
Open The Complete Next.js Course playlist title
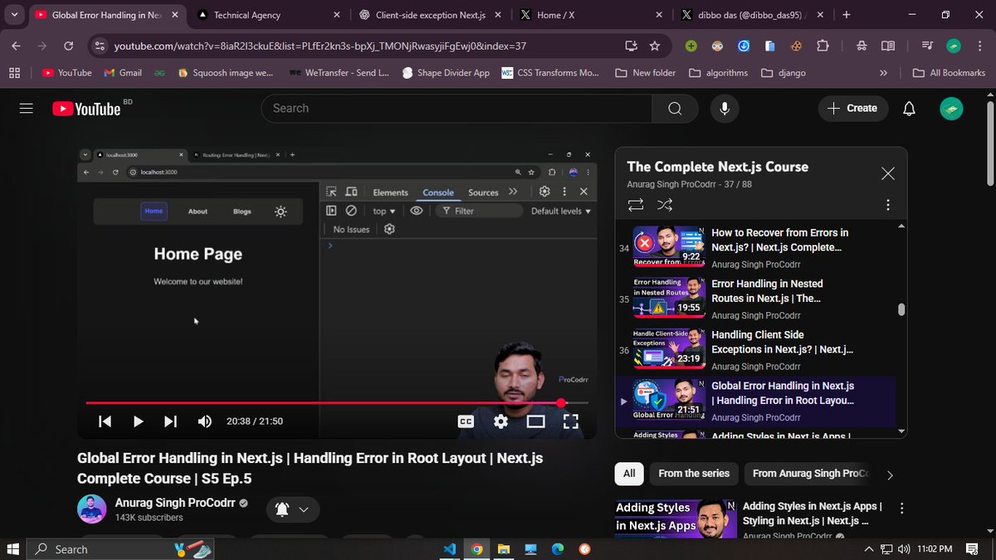717,167
